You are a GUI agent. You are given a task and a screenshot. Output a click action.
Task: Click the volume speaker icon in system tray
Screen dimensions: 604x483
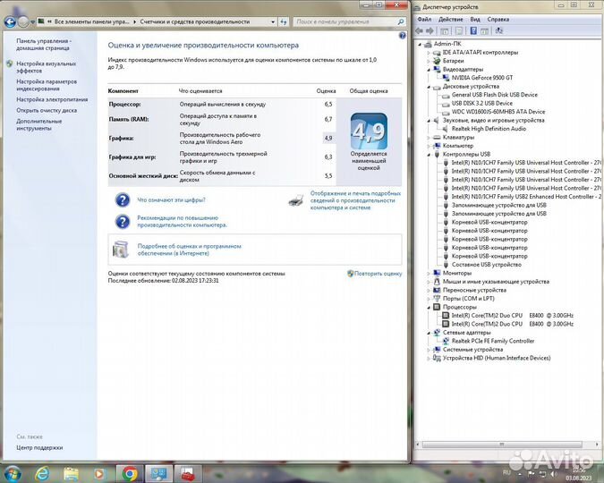pos(554,474)
